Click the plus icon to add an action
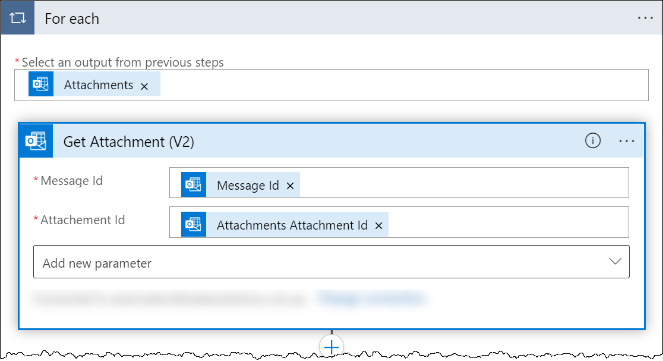The height and width of the screenshot is (361, 663). point(331,347)
